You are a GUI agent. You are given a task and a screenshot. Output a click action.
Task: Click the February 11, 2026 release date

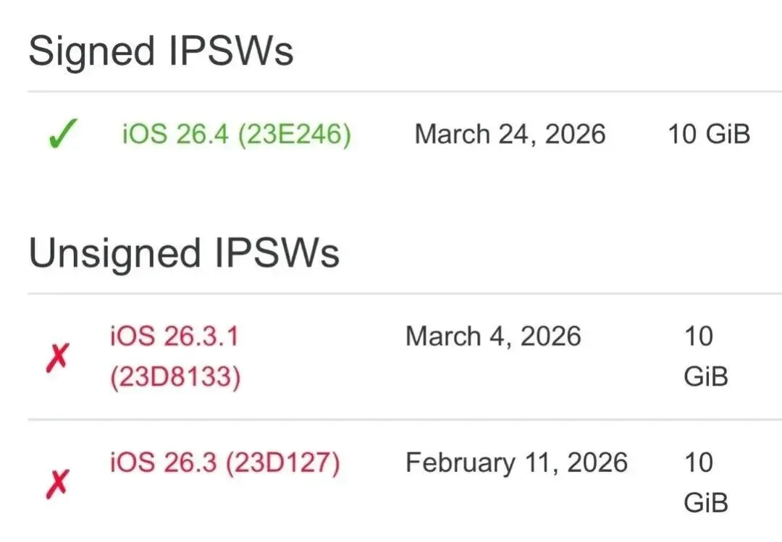pyautogui.click(x=516, y=463)
